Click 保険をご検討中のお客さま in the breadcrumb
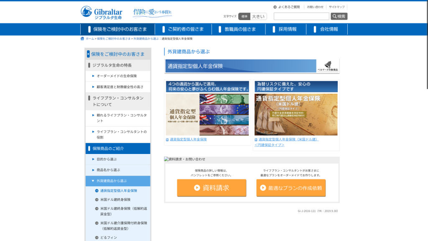 coord(114,39)
